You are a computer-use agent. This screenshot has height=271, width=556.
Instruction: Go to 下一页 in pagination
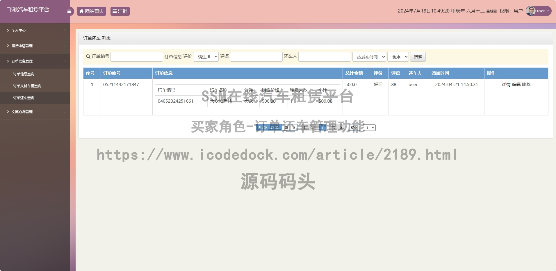pos(337,128)
